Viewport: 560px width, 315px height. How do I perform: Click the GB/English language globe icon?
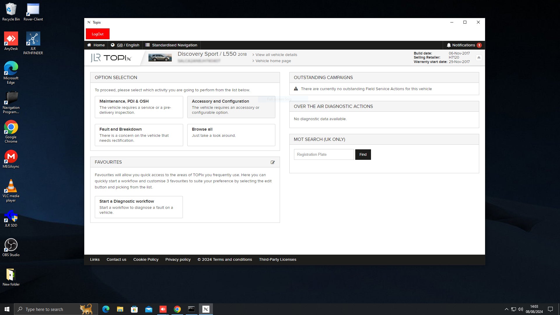point(113,45)
